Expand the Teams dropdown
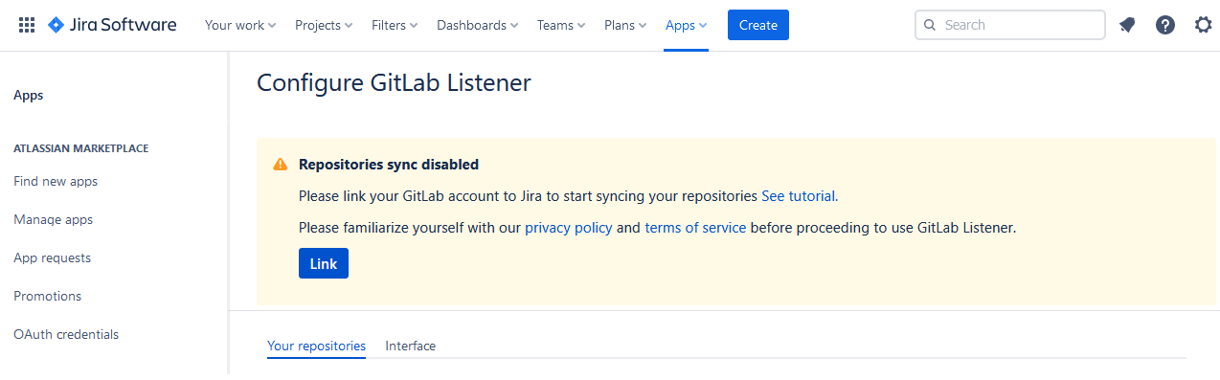The image size is (1220, 380). point(561,25)
